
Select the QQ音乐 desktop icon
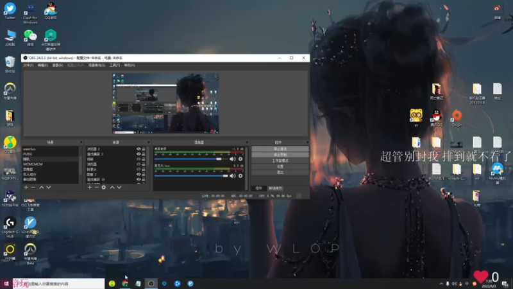[x=10, y=145]
